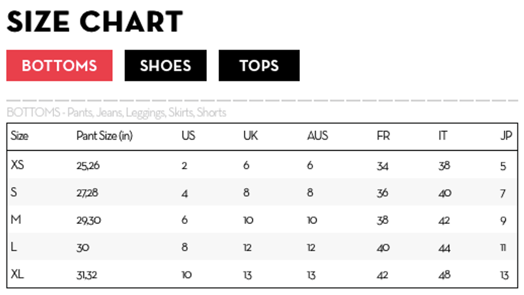Click the JP column header
The image size is (524, 295).
506,136
